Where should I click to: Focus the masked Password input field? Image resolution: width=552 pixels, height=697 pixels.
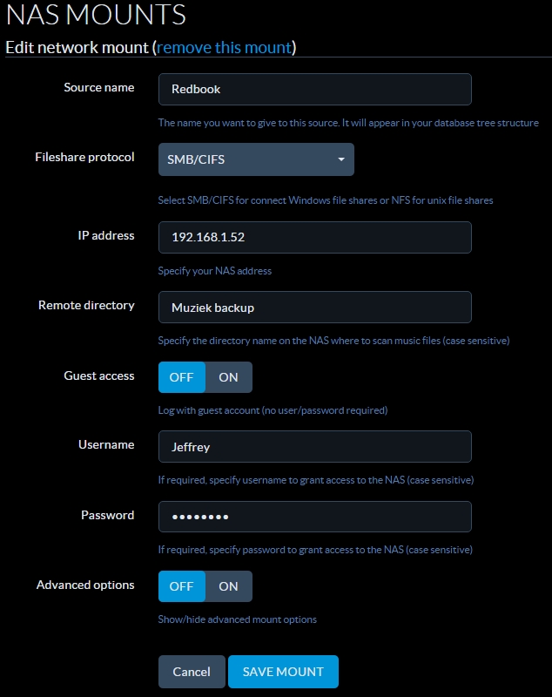tap(314, 516)
